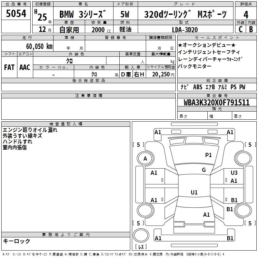Click the fuel type 軽油
The width and height of the screenshot is (258, 258).
click(x=125, y=29)
